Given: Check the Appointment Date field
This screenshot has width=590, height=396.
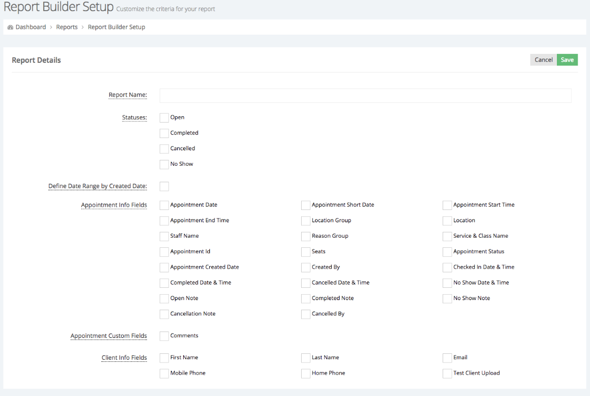Looking at the screenshot, I should (164, 205).
